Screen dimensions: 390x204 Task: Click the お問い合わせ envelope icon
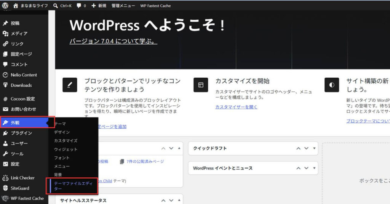5,109
